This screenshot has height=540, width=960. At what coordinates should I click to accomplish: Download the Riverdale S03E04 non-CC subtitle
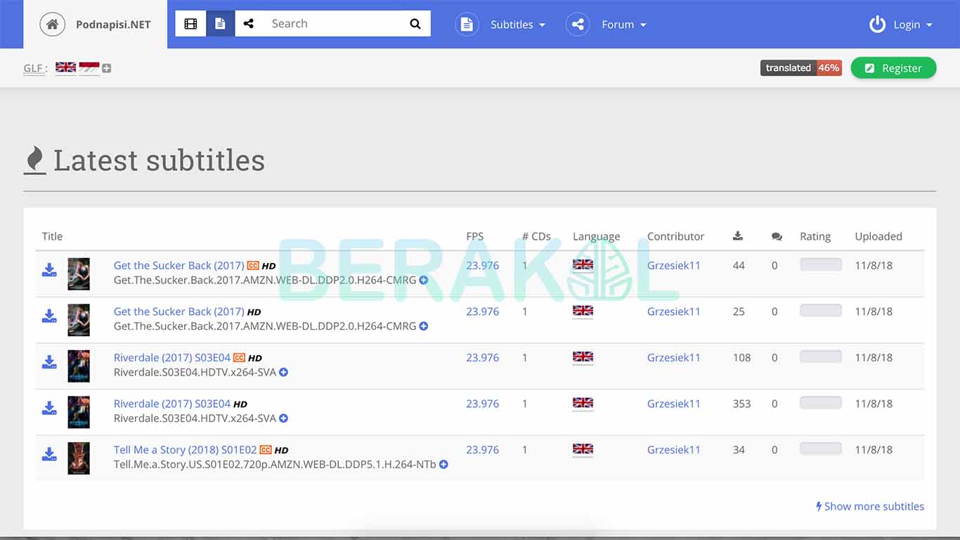coord(49,408)
